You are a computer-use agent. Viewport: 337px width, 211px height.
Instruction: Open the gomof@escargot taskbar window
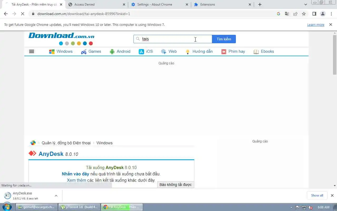click(37, 207)
